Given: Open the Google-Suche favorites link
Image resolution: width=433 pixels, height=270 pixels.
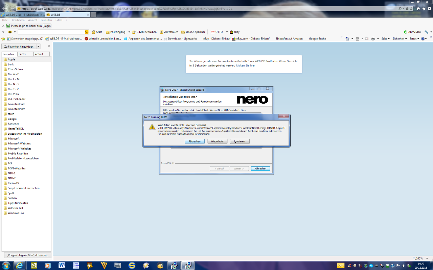Looking at the screenshot, I should 317,38.
